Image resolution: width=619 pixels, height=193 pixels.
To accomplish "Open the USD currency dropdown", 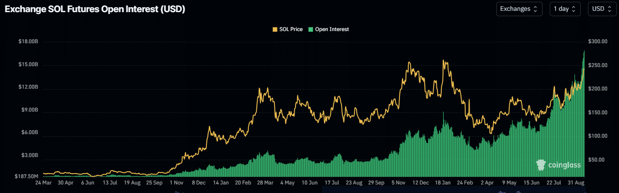I will pyautogui.click(x=602, y=9).
